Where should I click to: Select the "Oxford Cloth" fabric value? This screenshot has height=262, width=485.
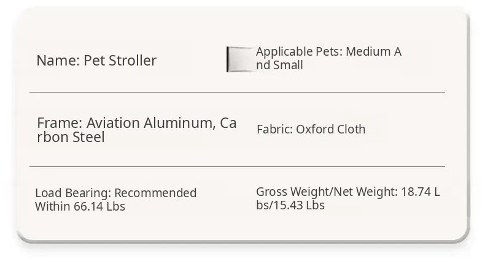coord(331,129)
